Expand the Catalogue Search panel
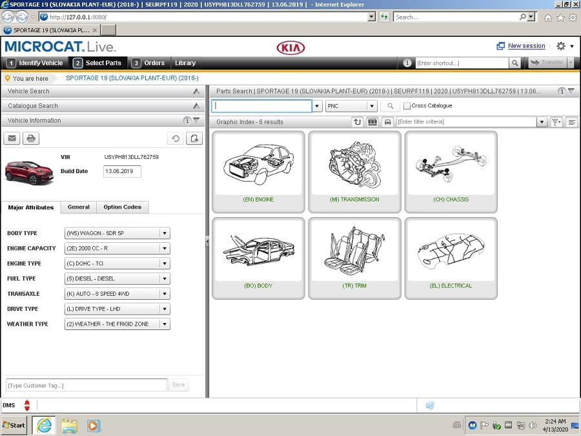 (196, 106)
